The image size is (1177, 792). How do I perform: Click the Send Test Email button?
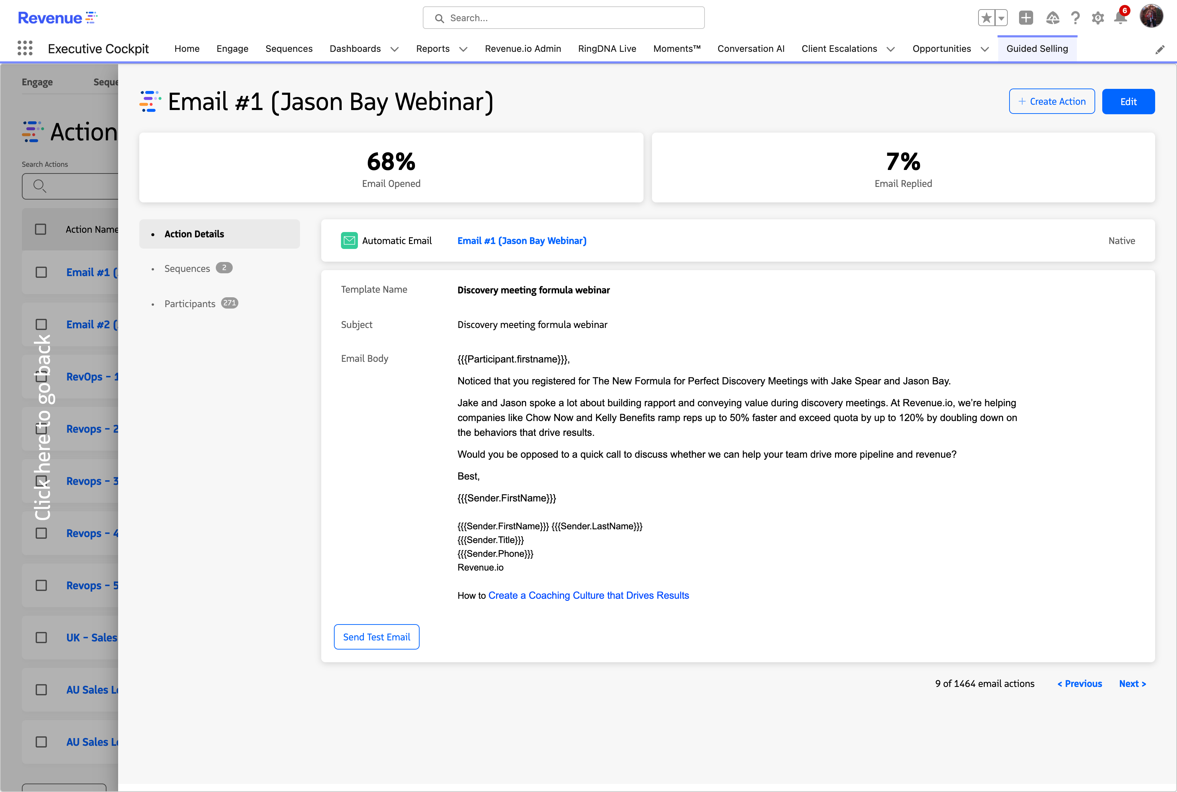point(376,637)
